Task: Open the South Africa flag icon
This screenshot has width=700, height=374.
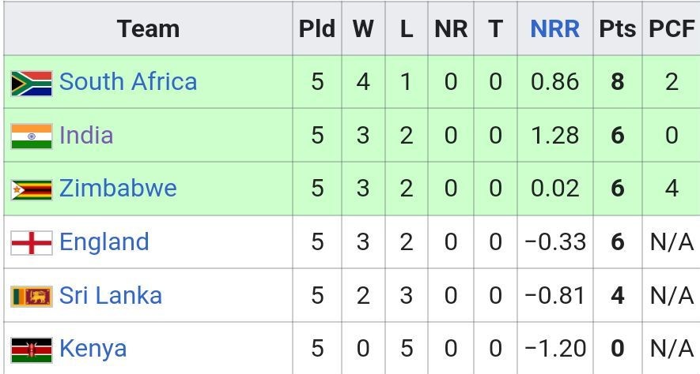Action: pyautogui.click(x=32, y=84)
